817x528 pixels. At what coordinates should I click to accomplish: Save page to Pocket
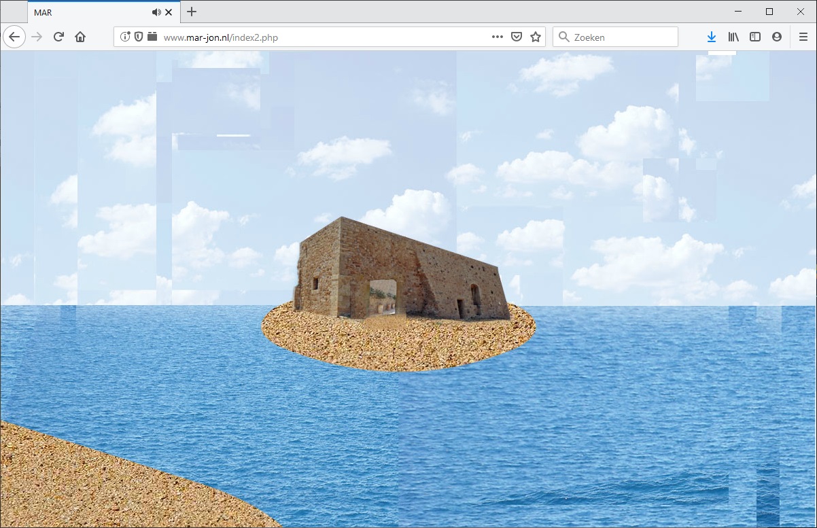517,37
